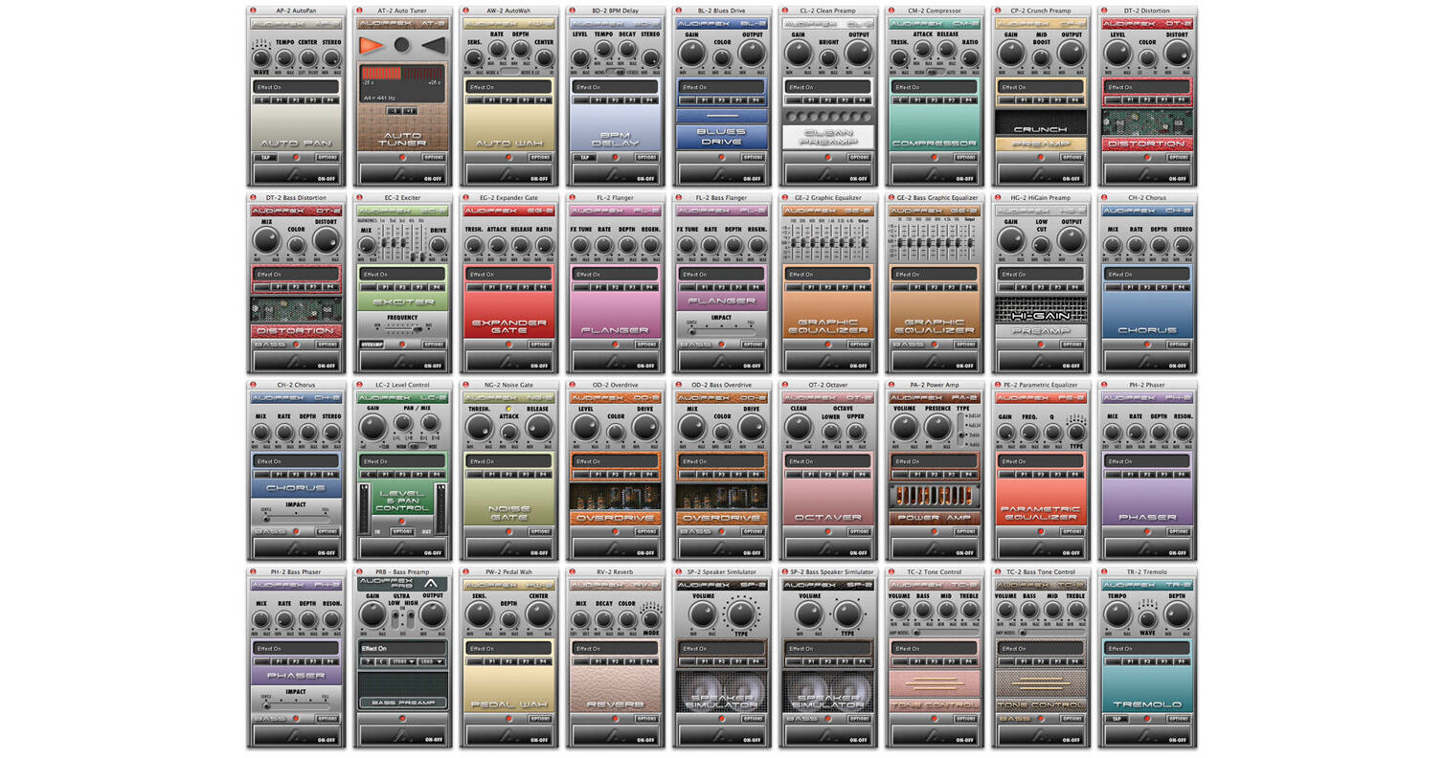The height and width of the screenshot is (758, 1444).
Task: Click the red LED on the Compressor pedal
Action: (934, 157)
